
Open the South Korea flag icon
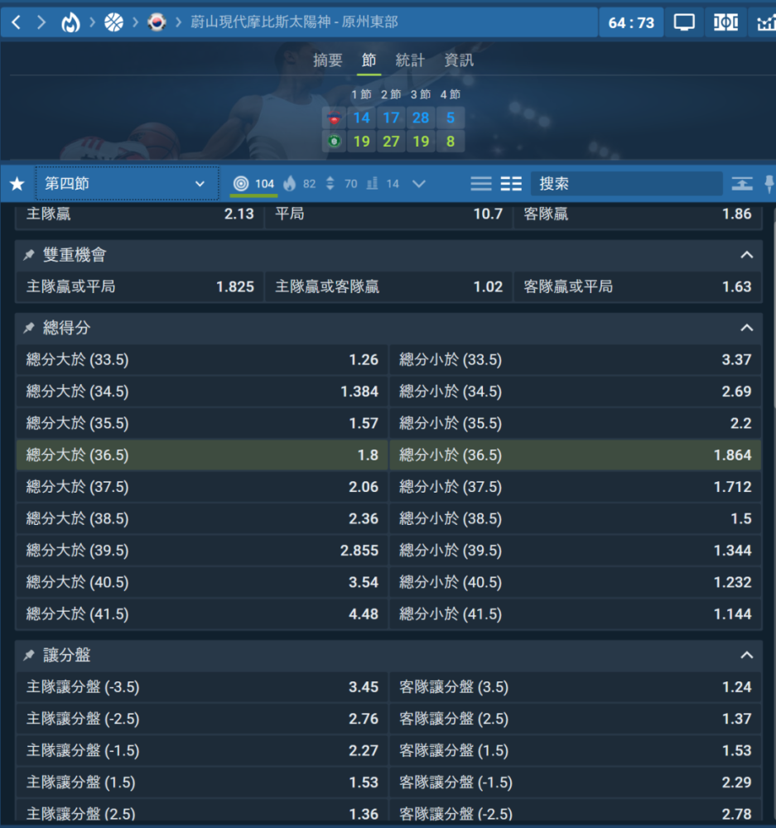tap(157, 22)
